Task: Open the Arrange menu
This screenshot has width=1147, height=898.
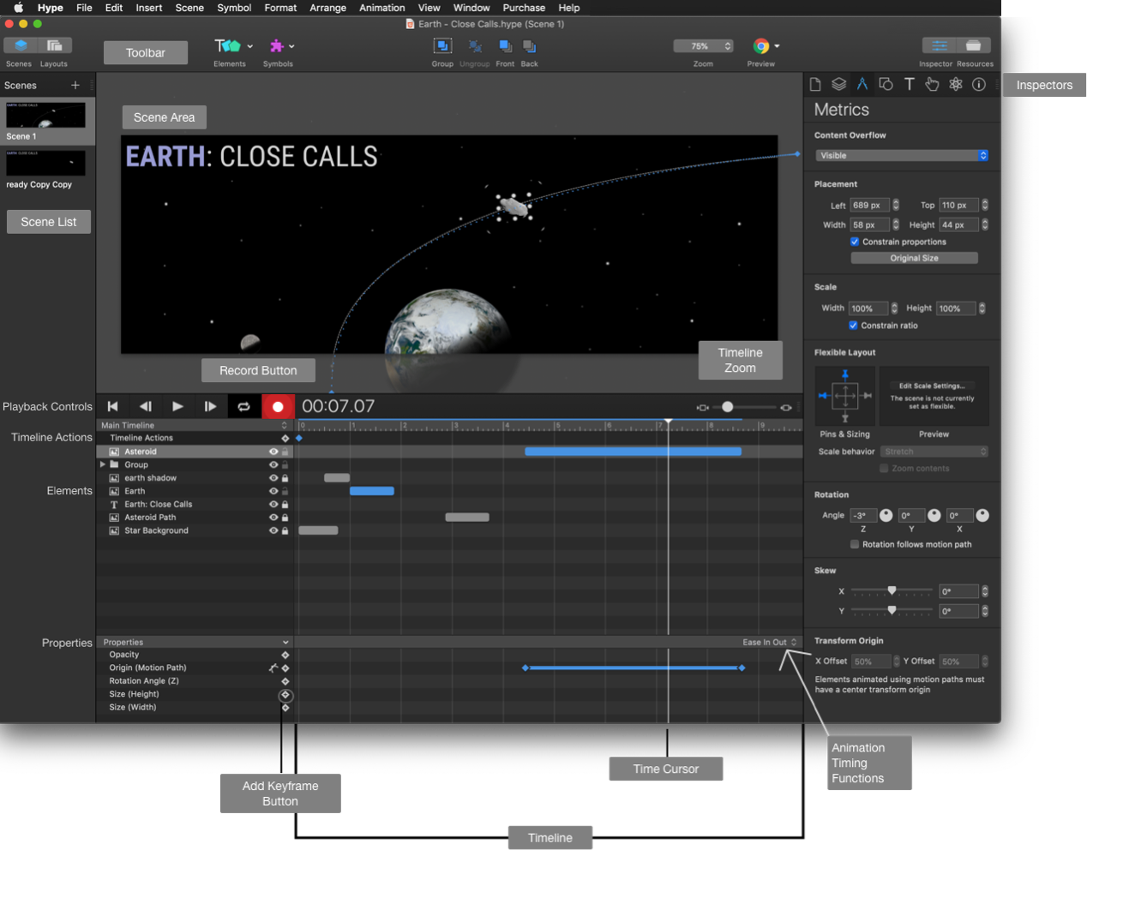Action: point(327,8)
